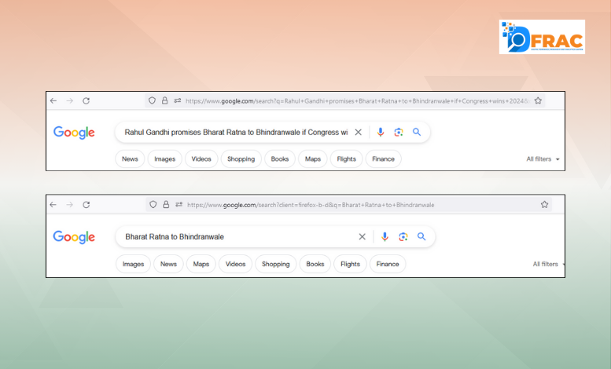611x369 pixels.
Task: Click back arrow in bottom browser window
Action: [x=53, y=205]
